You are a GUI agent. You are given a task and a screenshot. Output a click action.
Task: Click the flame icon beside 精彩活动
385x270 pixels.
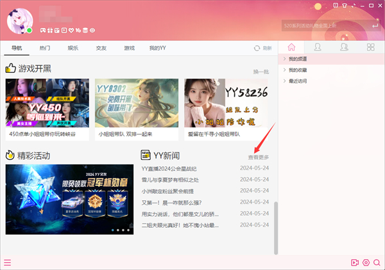coord(10,155)
